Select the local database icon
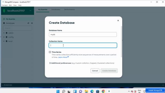165x93 pixels. pos(7,41)
